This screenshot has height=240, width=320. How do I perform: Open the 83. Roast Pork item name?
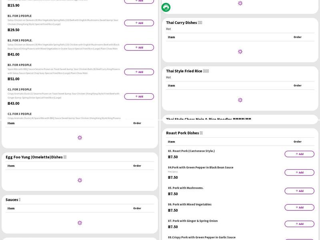191,151
